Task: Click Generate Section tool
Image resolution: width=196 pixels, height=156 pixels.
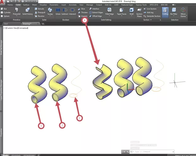Action: click(152, 16)
